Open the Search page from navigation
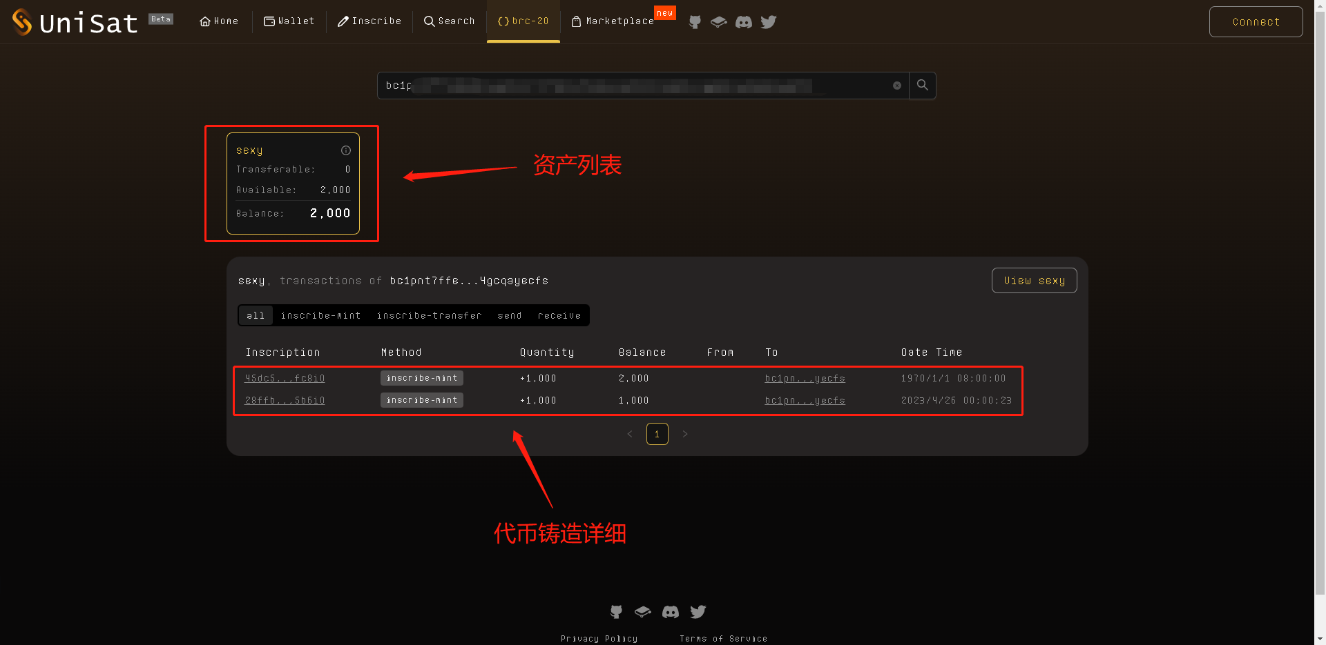This screenshot has height=645, width=1326. pos(450,21)
